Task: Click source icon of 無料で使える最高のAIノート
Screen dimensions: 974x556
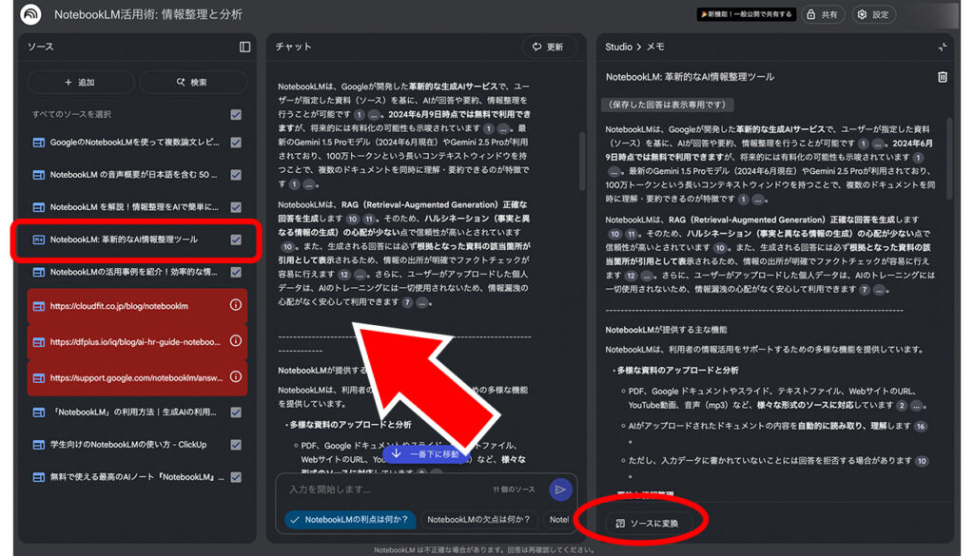Action: (38, 477)
